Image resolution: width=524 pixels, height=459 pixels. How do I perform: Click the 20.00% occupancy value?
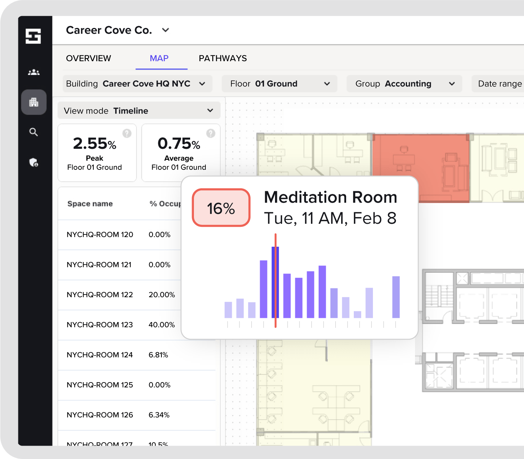pos(162,295)
